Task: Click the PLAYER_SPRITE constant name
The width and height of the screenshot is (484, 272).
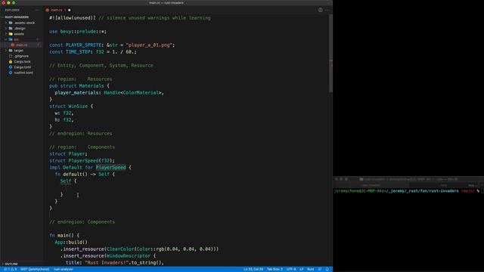Action: (x=83, y=45)
